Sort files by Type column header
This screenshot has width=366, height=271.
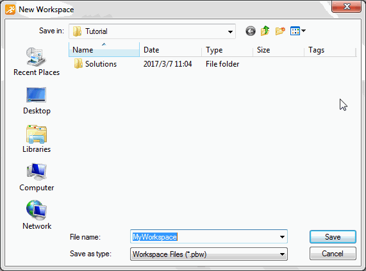coord(228,50)
